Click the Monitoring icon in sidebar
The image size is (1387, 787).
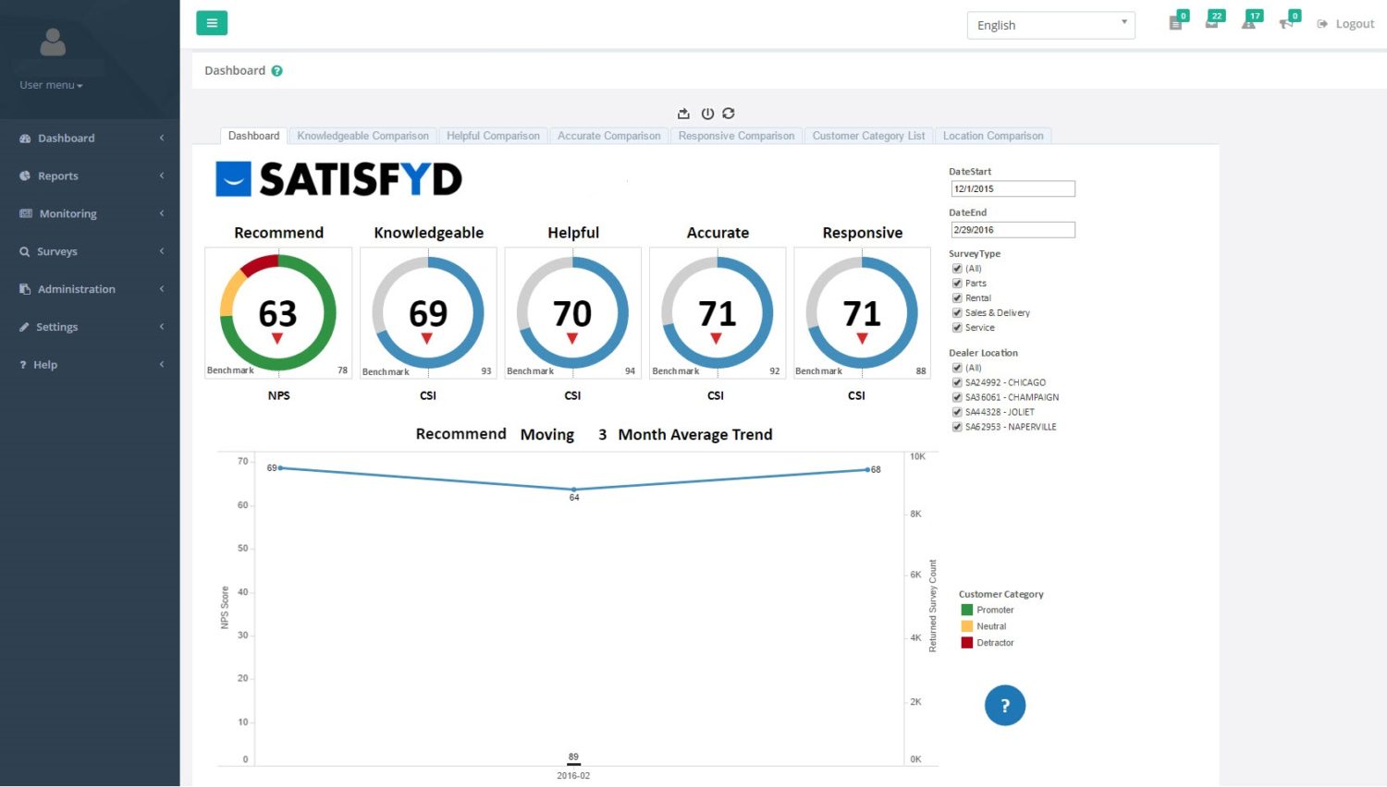click(26, 213)
